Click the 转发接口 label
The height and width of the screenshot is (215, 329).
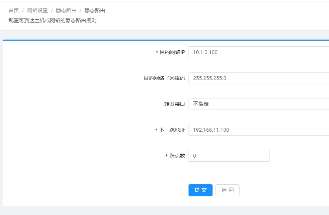tap(174, 104)
